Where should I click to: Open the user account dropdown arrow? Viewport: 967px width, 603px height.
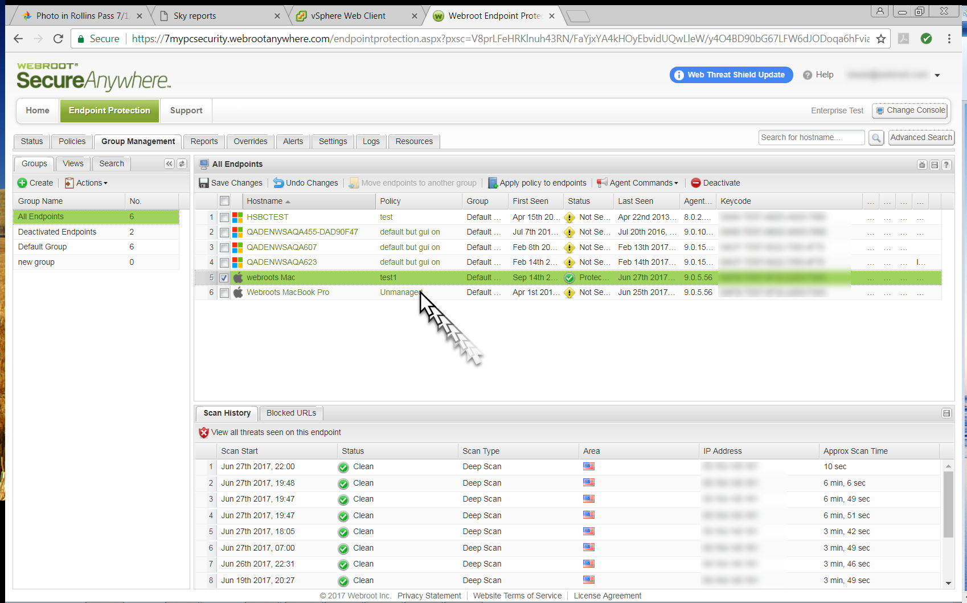pyautogui.click(x=937, y=75)
